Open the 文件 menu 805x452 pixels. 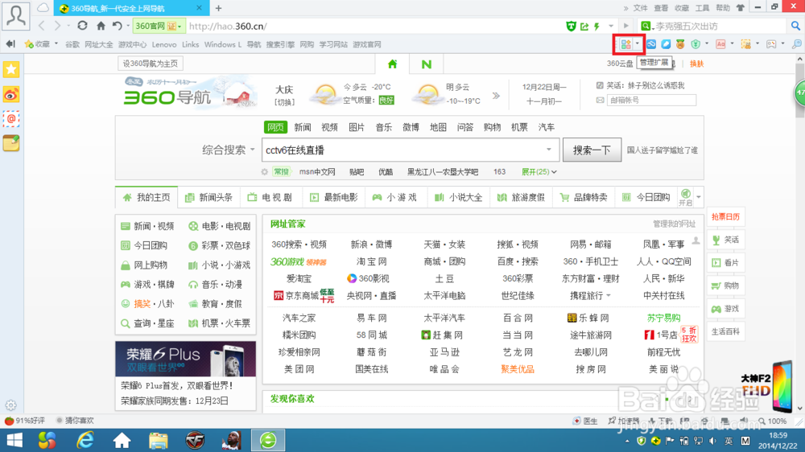(640, 8)
